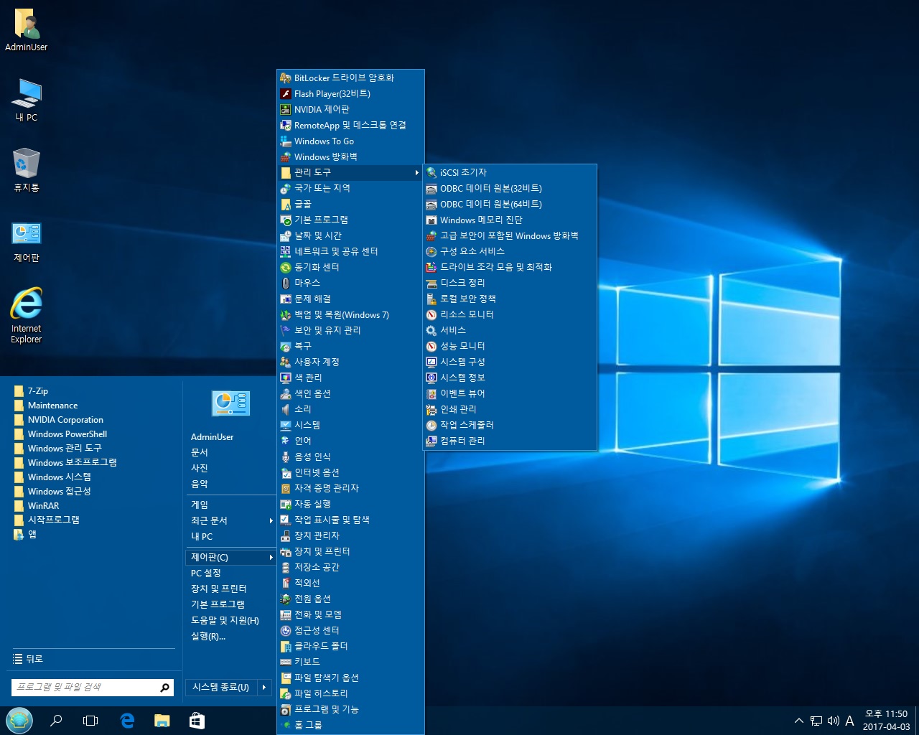The image size is (919, 735).
Task: Open the 제어판(C) submenu arrow
Action: click(x=271, y=557)
